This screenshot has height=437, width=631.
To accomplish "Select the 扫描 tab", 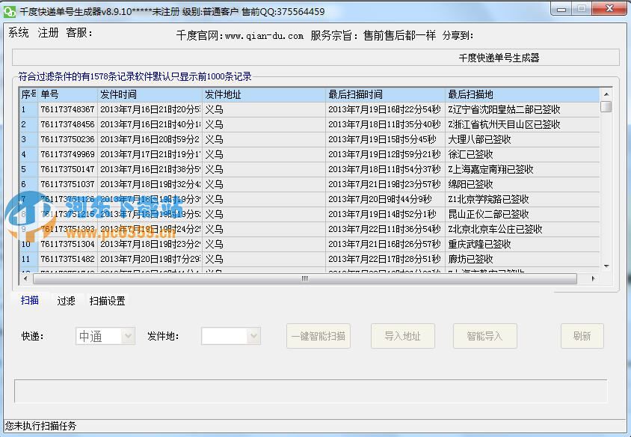I will [30, 300].
